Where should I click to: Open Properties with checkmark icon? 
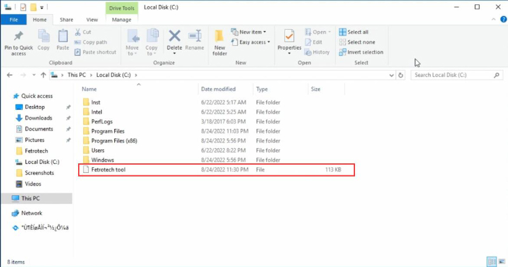pyautogui.click(x=290, y=36)
